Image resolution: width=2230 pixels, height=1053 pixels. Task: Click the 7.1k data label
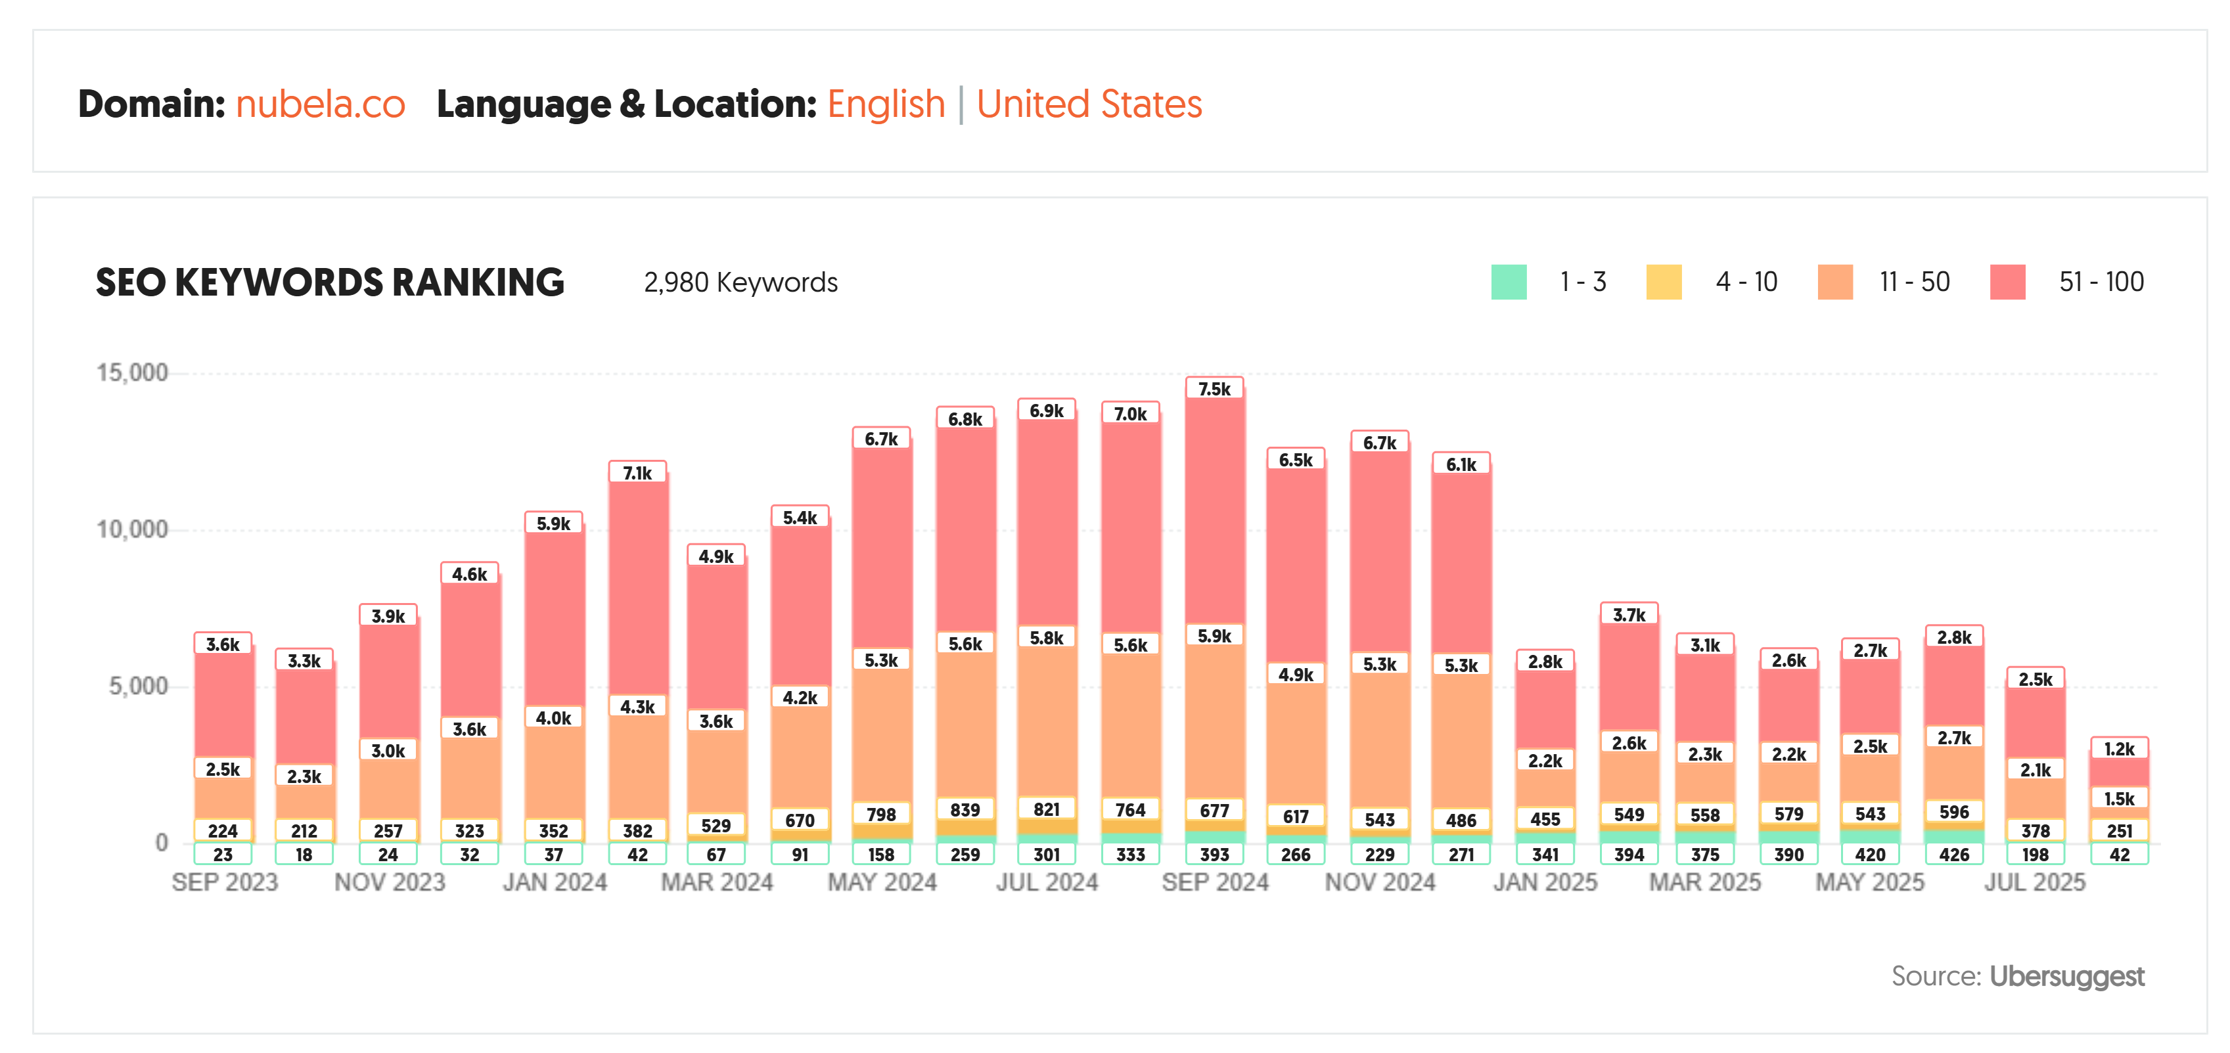click(x=637, y=473)
